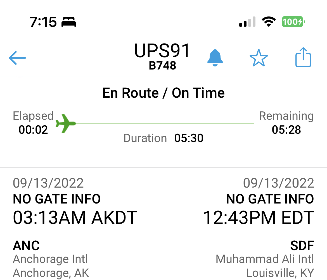Favorite this flight with the star
The width and height of the screenshot is (327, 280).
[259, 58]
